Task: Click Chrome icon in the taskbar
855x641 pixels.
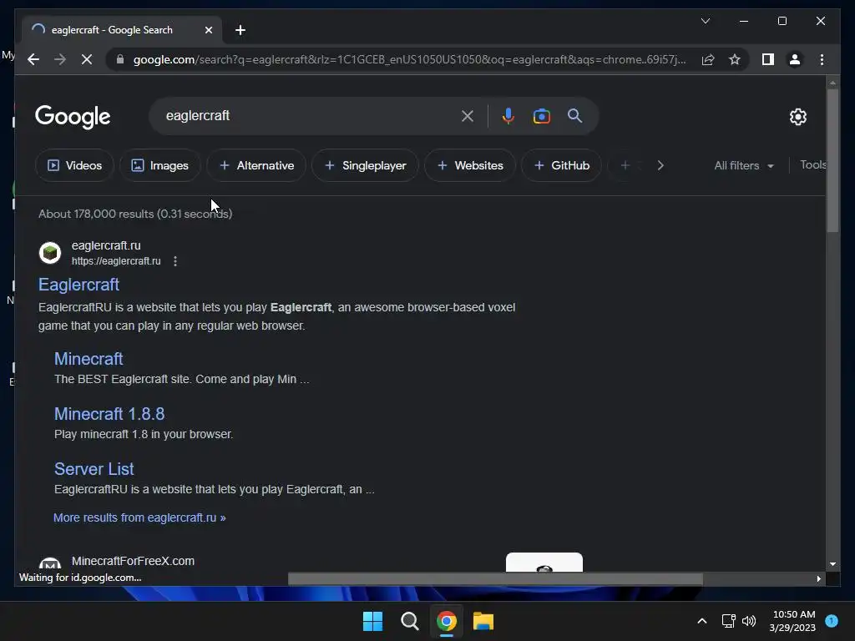Action: pos(446,621)
